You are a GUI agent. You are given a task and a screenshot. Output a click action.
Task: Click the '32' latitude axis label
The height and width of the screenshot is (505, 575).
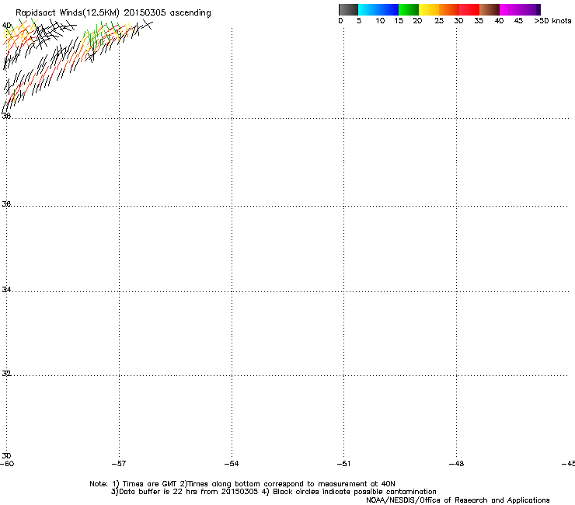click(6, 374)
